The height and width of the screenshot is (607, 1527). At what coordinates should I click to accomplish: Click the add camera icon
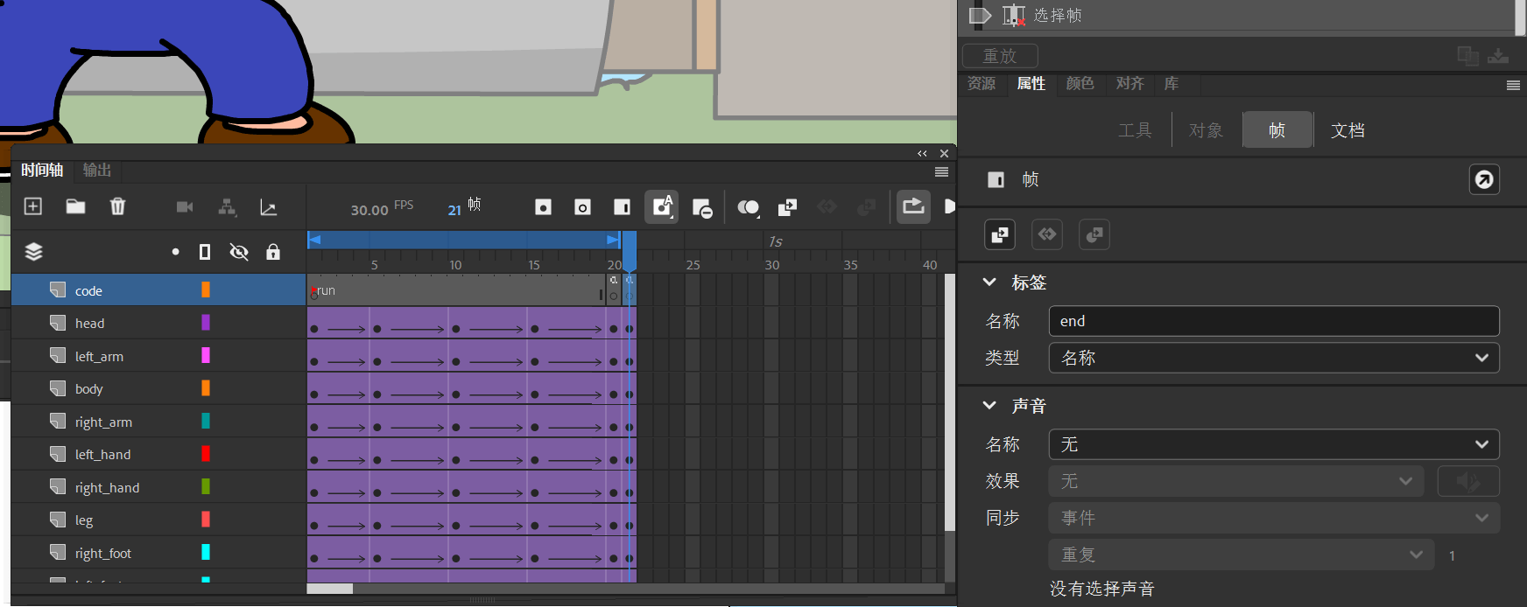tap(185, 207)
